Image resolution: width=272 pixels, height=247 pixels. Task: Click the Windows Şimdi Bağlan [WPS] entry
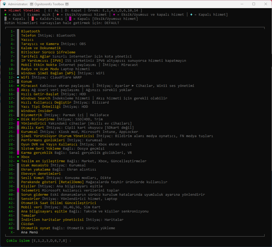coord(48,73)
